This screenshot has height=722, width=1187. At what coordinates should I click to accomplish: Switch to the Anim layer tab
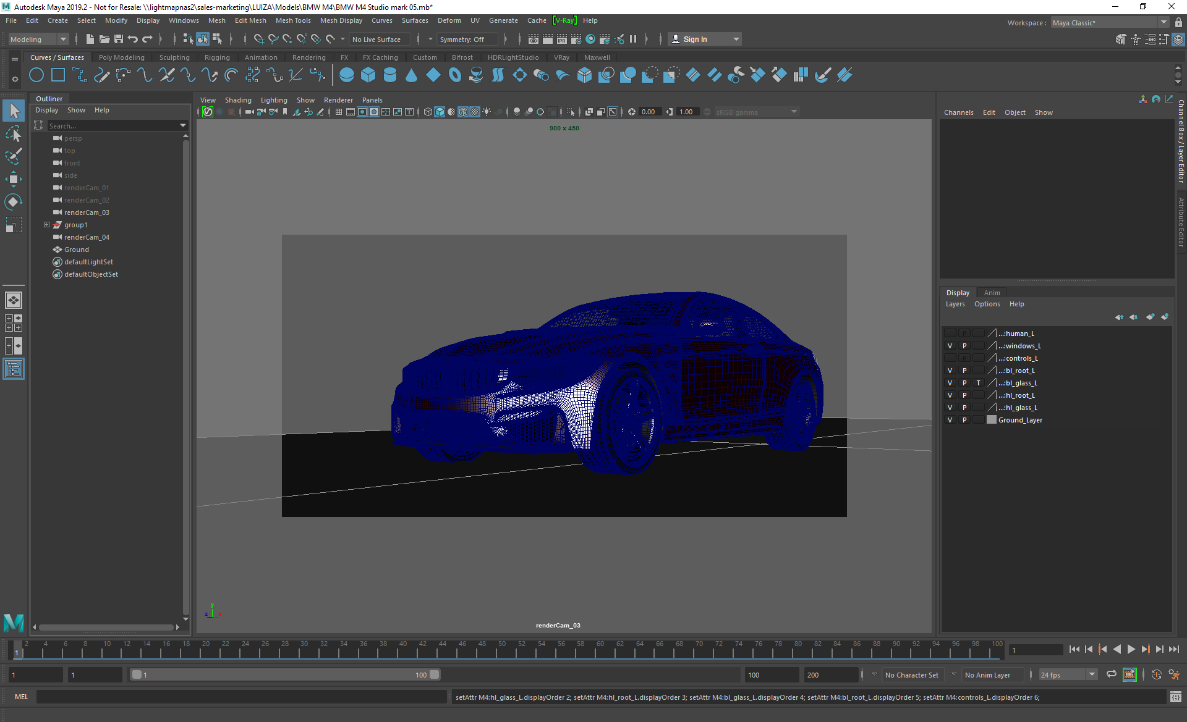tap(992, 293)
